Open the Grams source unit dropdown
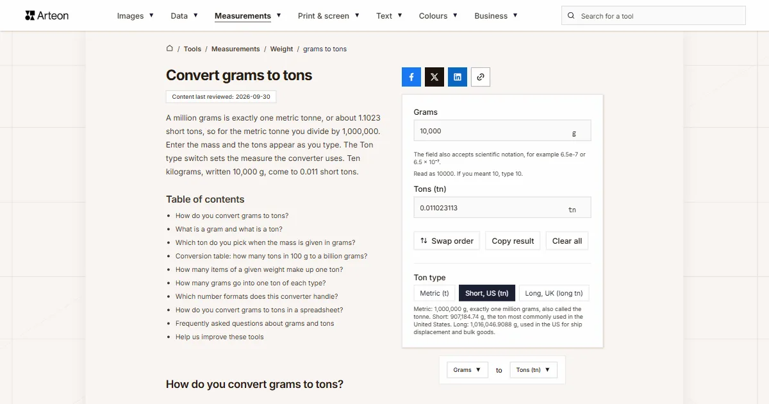The width and height of the screenshot is (769, 404). coord(468,370)
